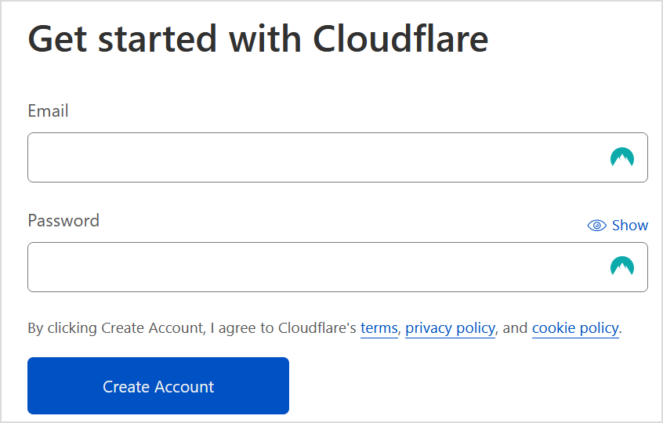Click the NordPass icon in Email field
Image resolution: width=663 pixels, height=423 pixels.
tap(622, 157)
